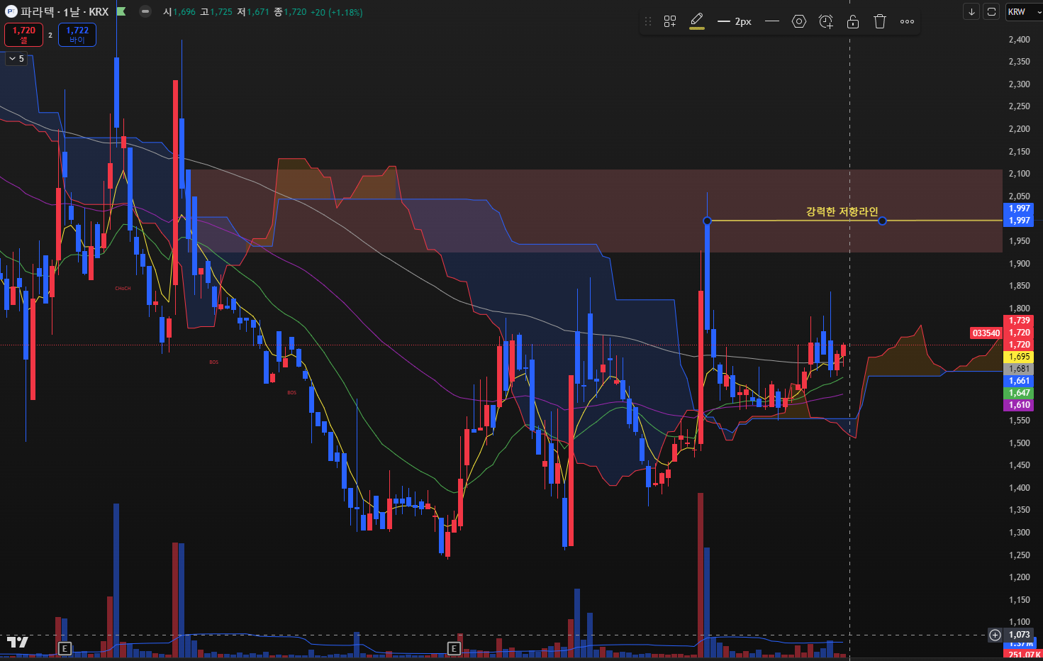
Task: Select the left anchor of the yellow resistance line
Action: click(x=707, y=221)
